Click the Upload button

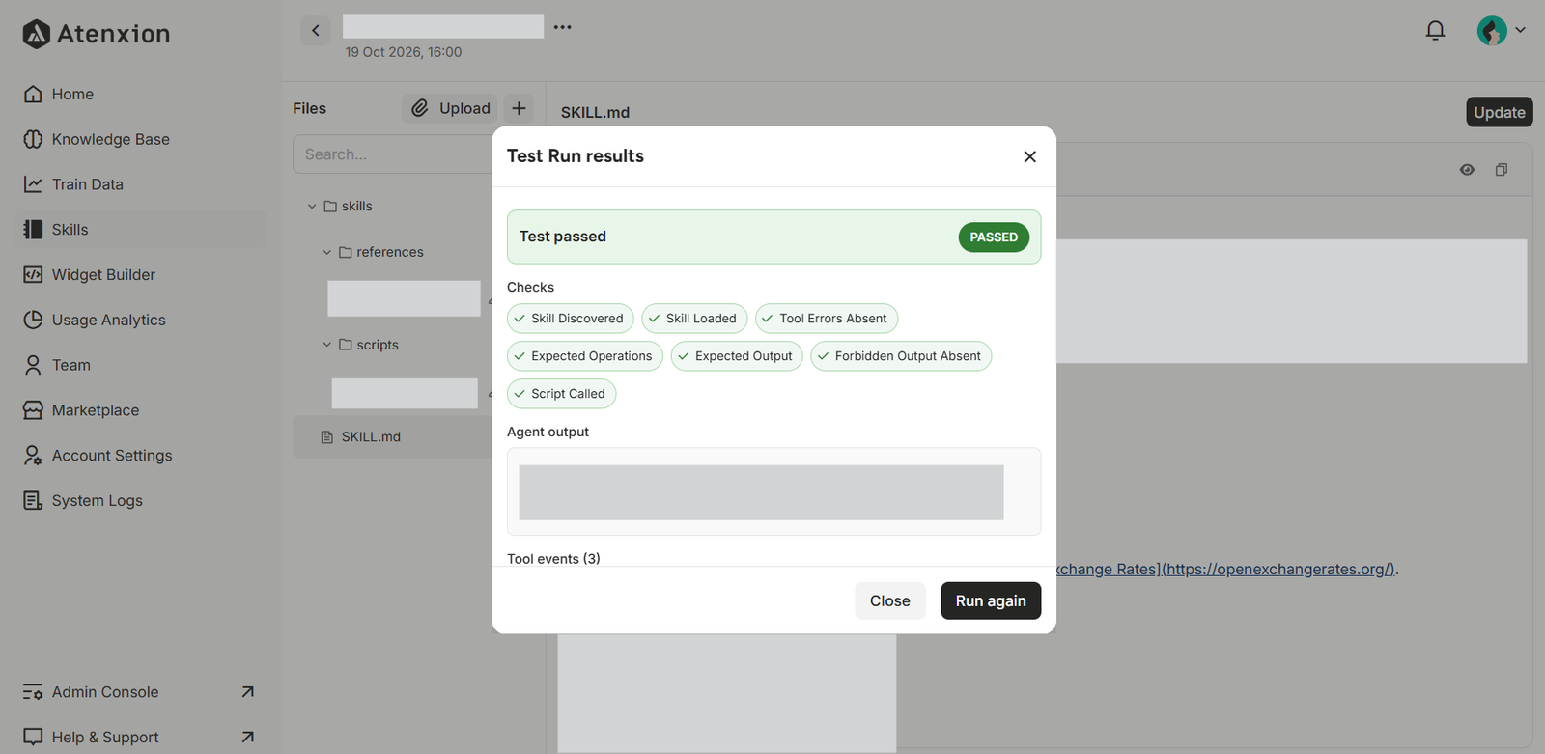pos(451,108)
